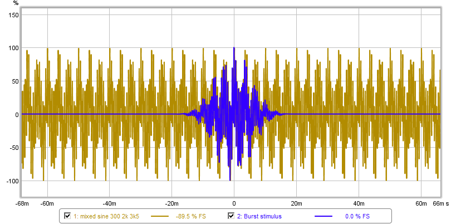The height and width of the screenshot is (224, 451).
Task: Click the 40m x-axis tick label
Action: [359, 204]
